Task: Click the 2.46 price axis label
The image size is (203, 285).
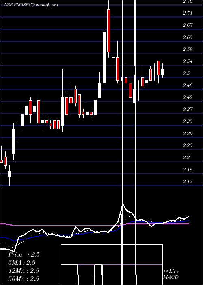Action: pyautogui.click(x=187, y=85)
